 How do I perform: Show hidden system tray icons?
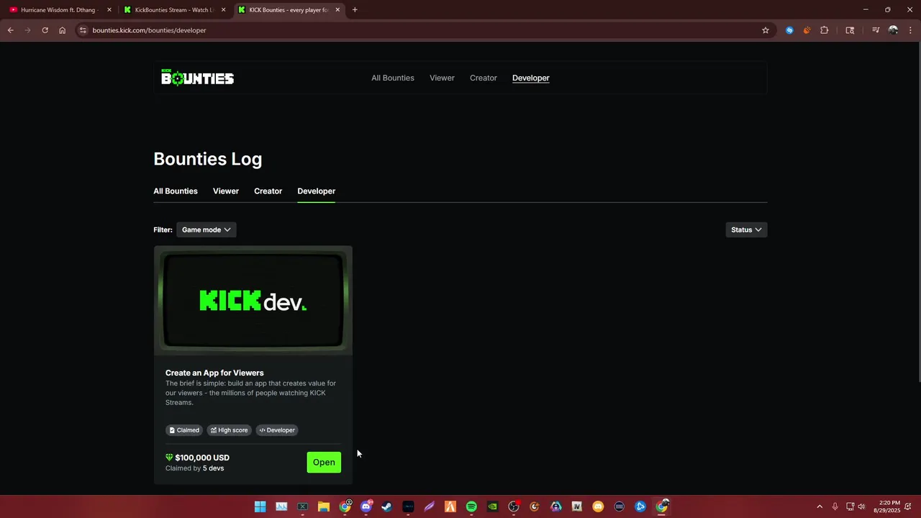click(x=819, y=506)
